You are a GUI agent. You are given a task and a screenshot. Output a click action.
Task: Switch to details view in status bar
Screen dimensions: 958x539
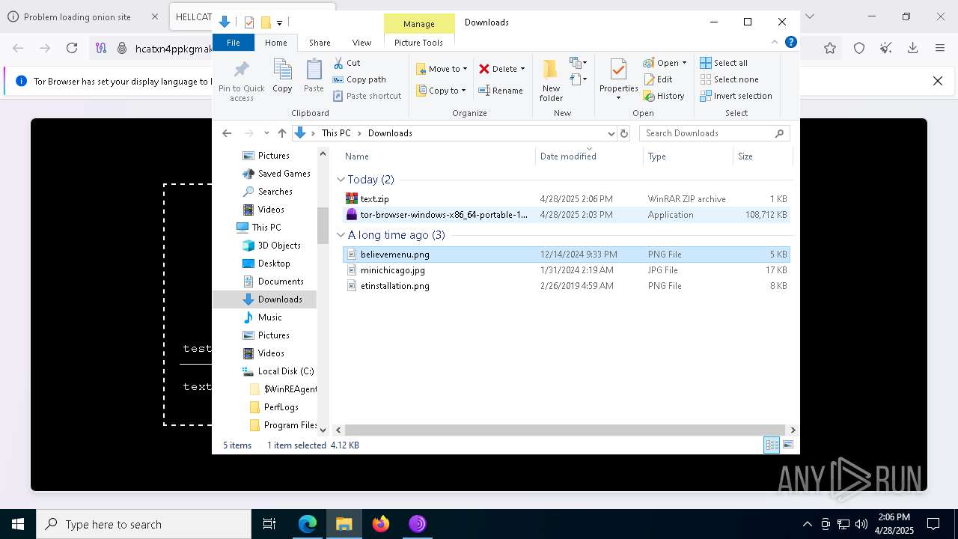pos(772,445)
